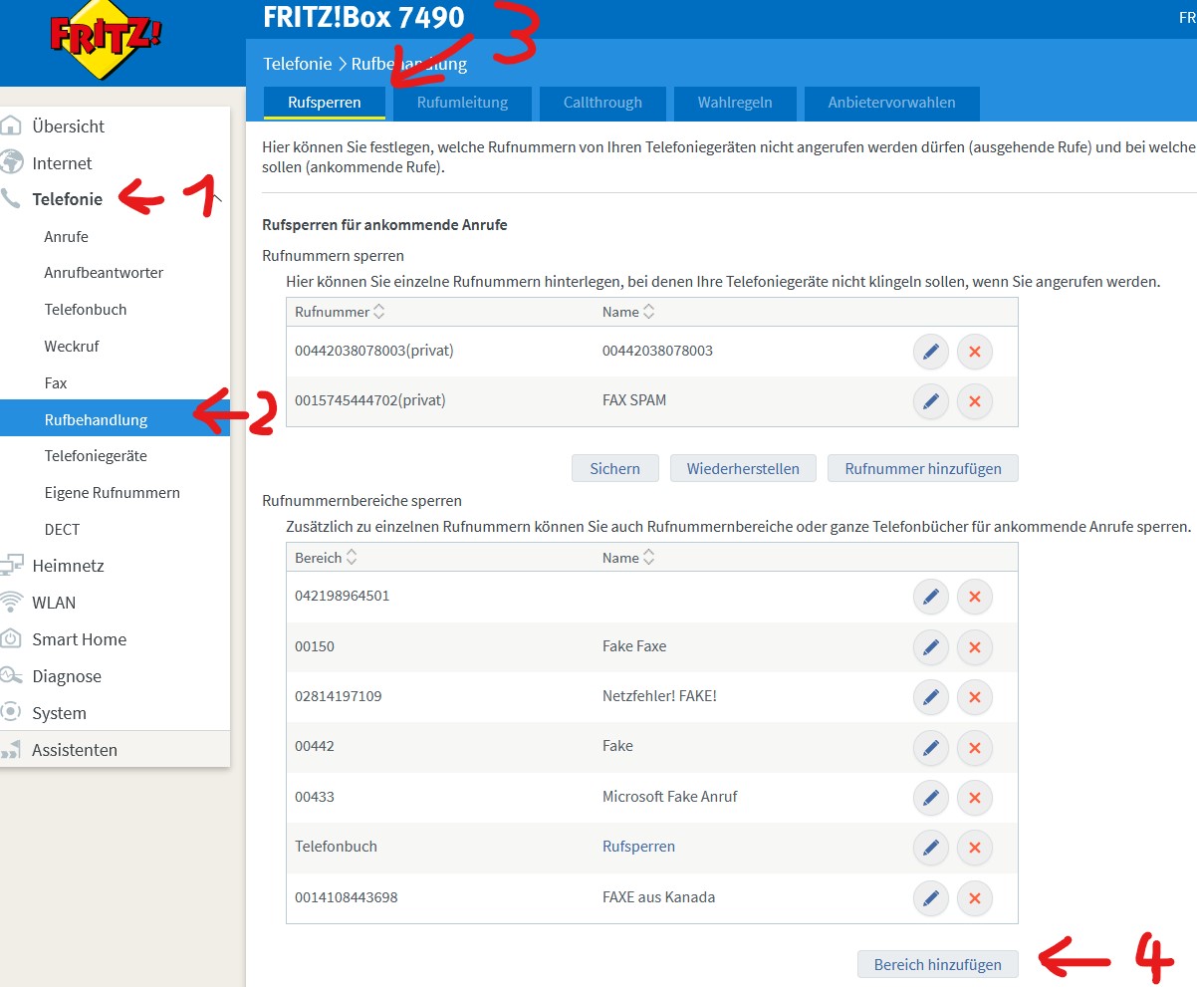Image resolution: width=1197 pixels, height=987 pixels.
Task: Delete the FAXE aus Kanada entry
Action: (x=975, y=898)
